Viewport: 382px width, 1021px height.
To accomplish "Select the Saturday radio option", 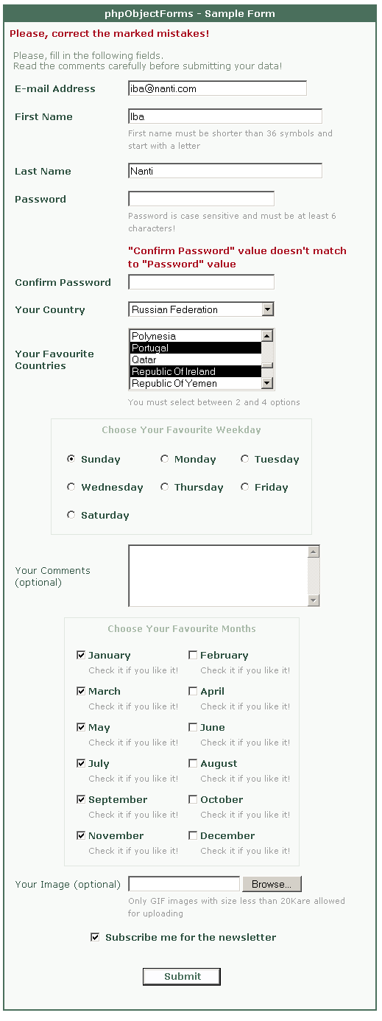I will [71, 515].
